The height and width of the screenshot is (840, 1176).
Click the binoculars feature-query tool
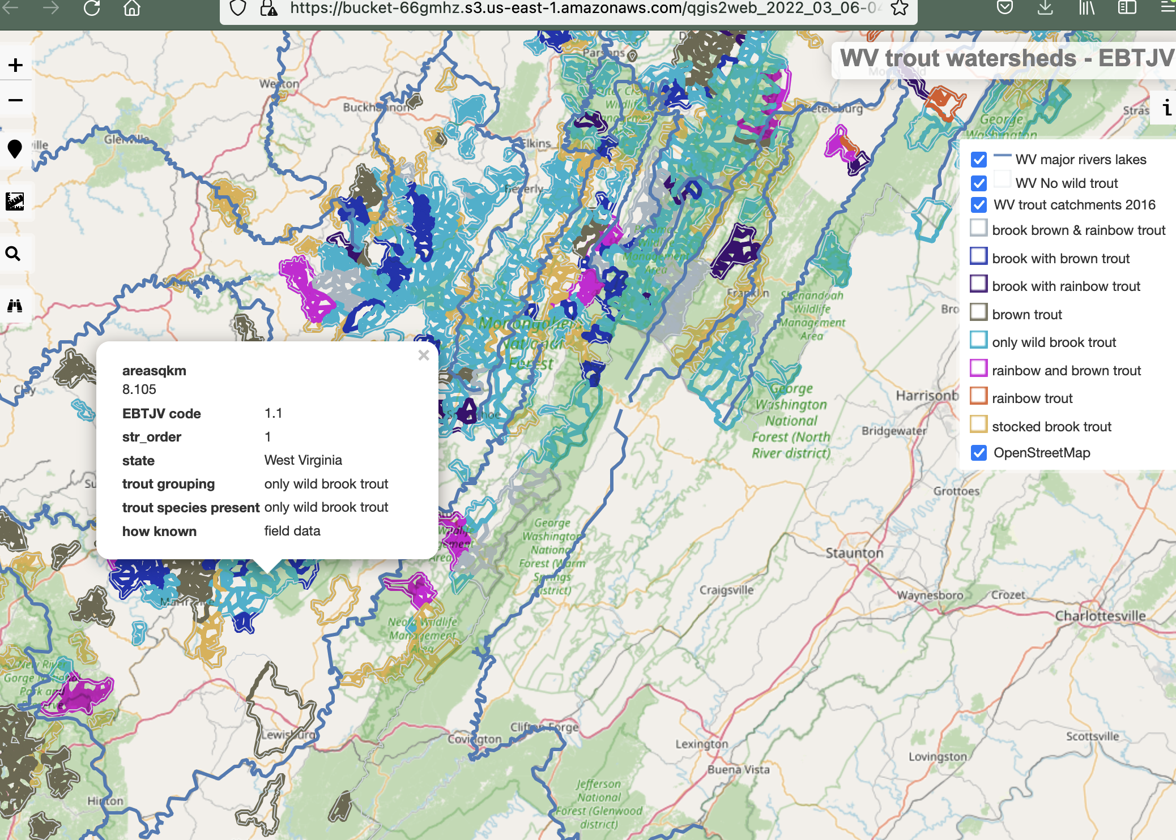pos(15,306)
